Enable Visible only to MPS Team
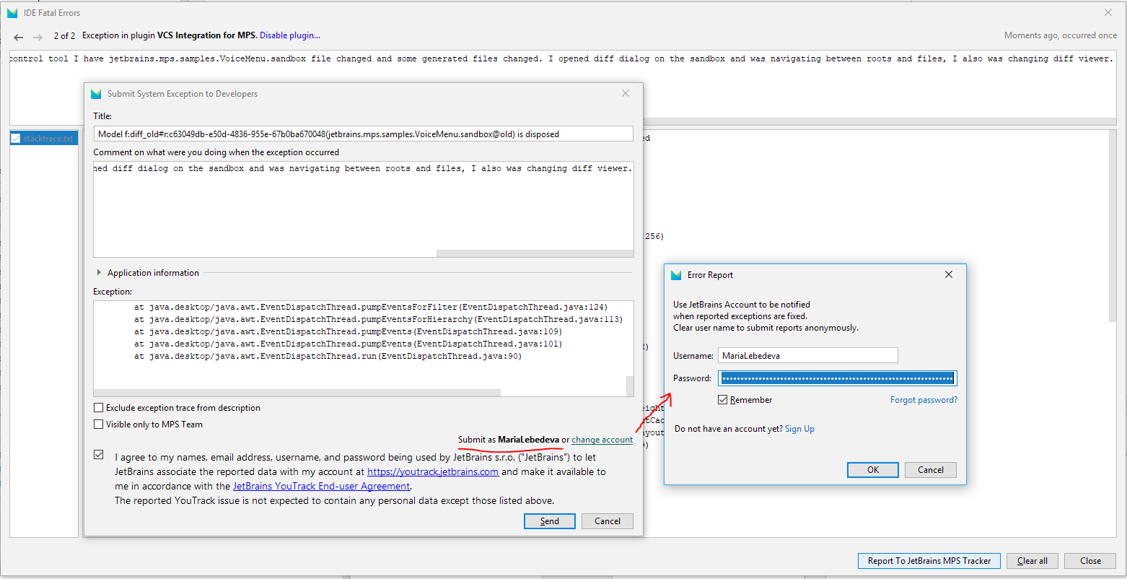Image resolution: width=1127 pixels, height=579 pixels. pos(99,425)
